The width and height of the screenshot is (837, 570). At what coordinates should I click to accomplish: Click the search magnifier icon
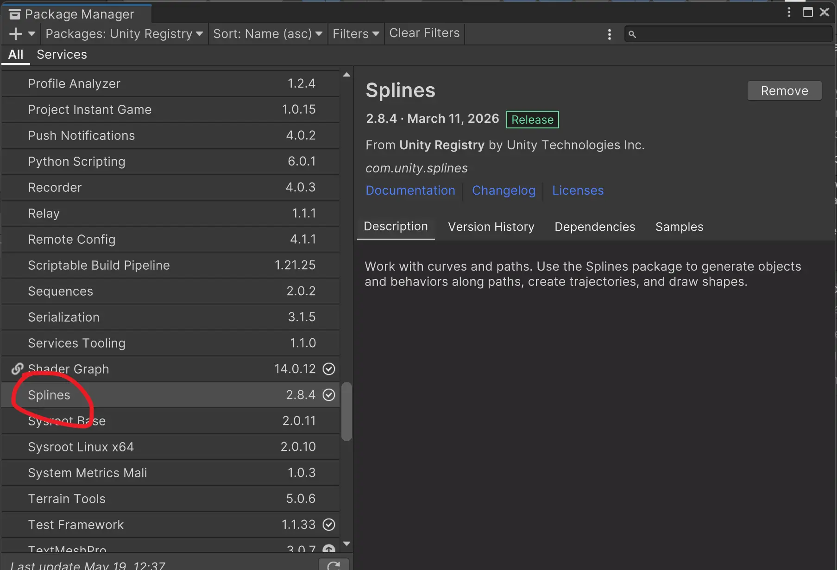[x=632, y=34]
